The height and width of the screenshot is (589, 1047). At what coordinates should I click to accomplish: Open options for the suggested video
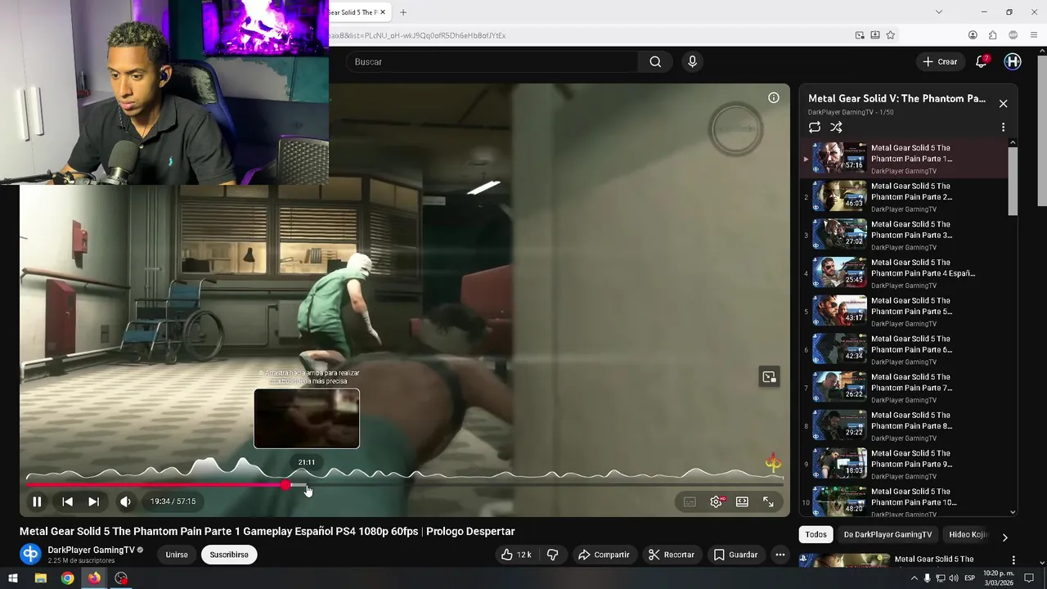coord(1013,560)
